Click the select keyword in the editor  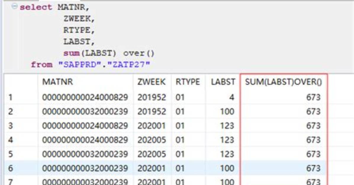pyautogui.click(x=36, y=7)
